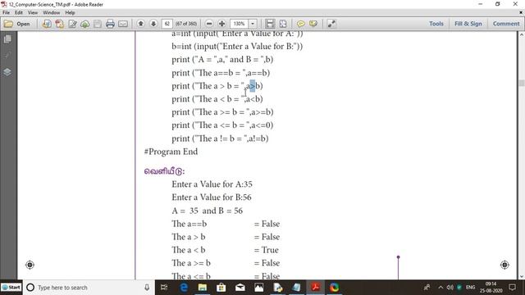This screenshot has height=295, width=525.
Task: Open Microsoft Store from taskbar
Action: pyautogui.click(x=221, y=288)
